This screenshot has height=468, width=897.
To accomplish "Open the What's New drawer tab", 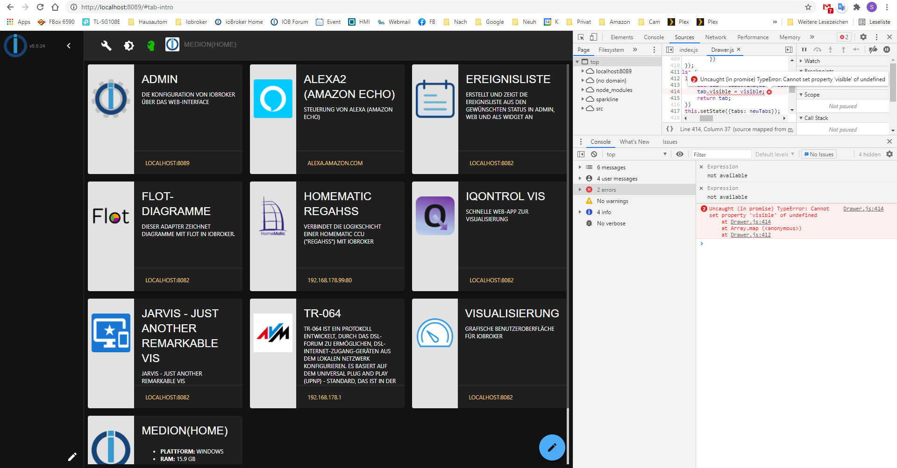I will click(x=634, y=141).
